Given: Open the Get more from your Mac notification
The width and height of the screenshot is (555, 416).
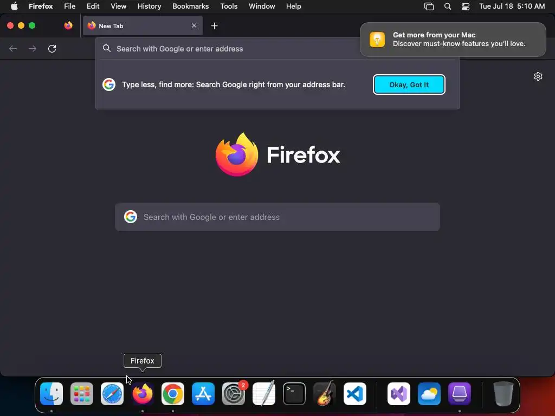Looking at the screenshot, I should (x=453, y=39).
